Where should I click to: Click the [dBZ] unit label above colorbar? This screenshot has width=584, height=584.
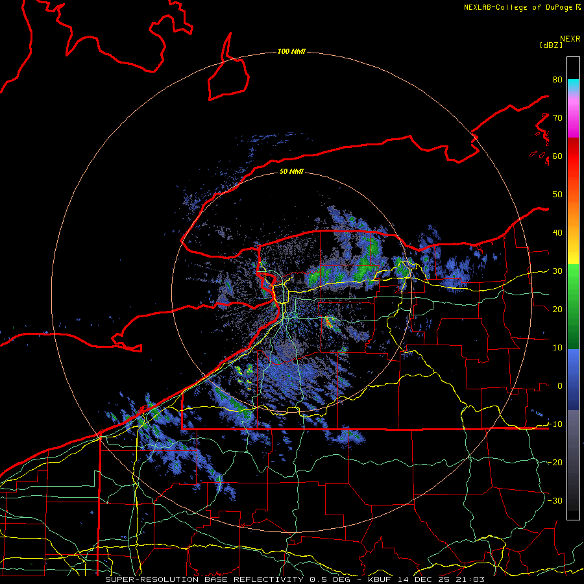point(551,45)
